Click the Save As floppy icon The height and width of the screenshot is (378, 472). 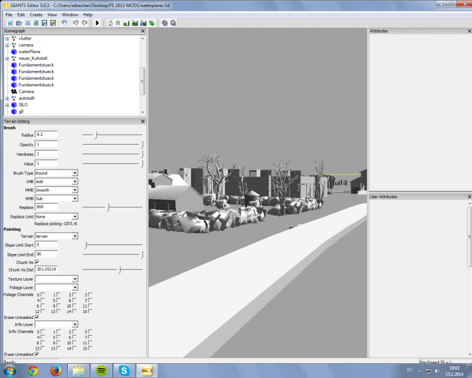53,23
